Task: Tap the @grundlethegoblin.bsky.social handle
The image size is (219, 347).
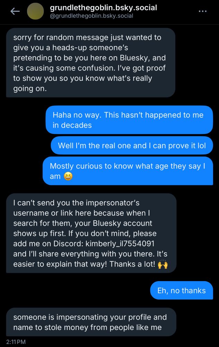Action: pos(91,16)
